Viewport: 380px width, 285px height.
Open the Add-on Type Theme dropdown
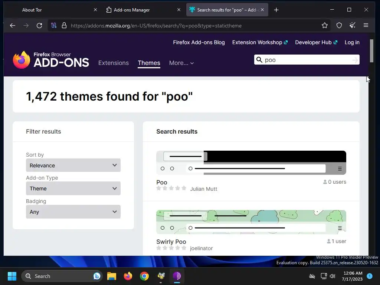[x=73, y=188]
